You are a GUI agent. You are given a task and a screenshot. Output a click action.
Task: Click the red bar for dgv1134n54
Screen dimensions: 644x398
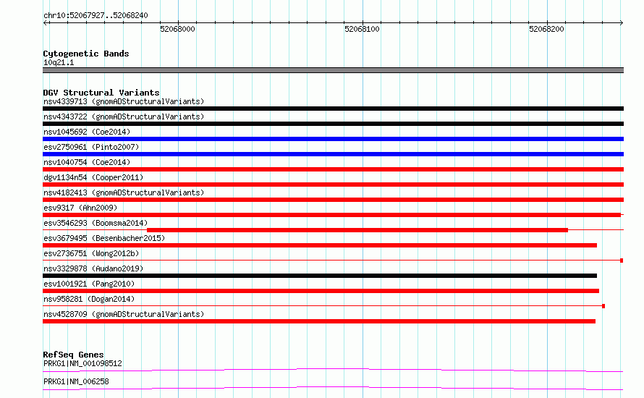tap(333, 185)
